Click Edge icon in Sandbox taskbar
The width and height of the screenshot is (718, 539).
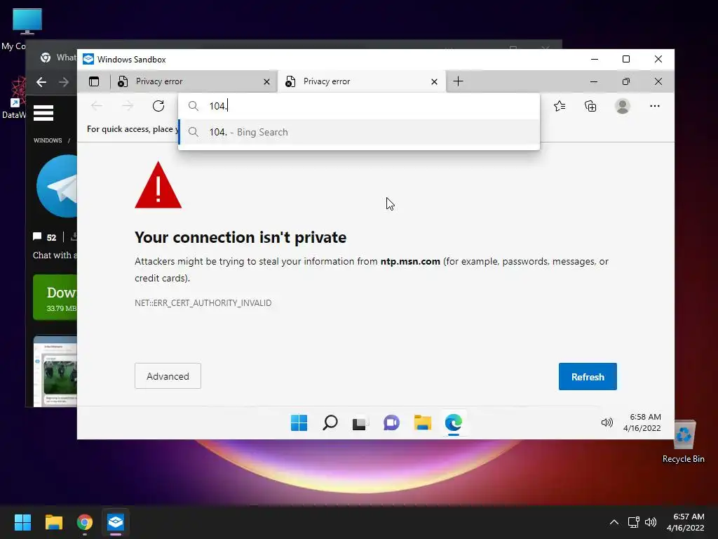coord(454,422)
